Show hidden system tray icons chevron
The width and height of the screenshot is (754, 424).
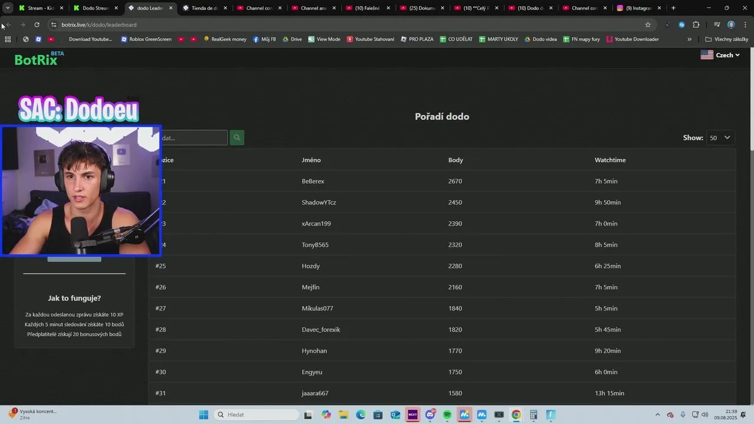click(657, 415)
